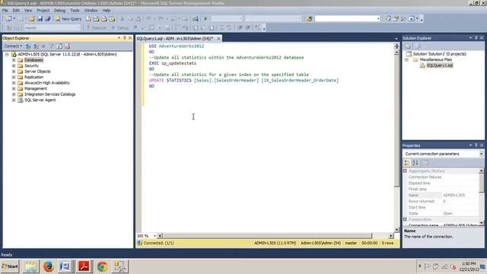Click the Properties panel vertical scrollbar
Screen dimensions: 487x274
(482, 196)
